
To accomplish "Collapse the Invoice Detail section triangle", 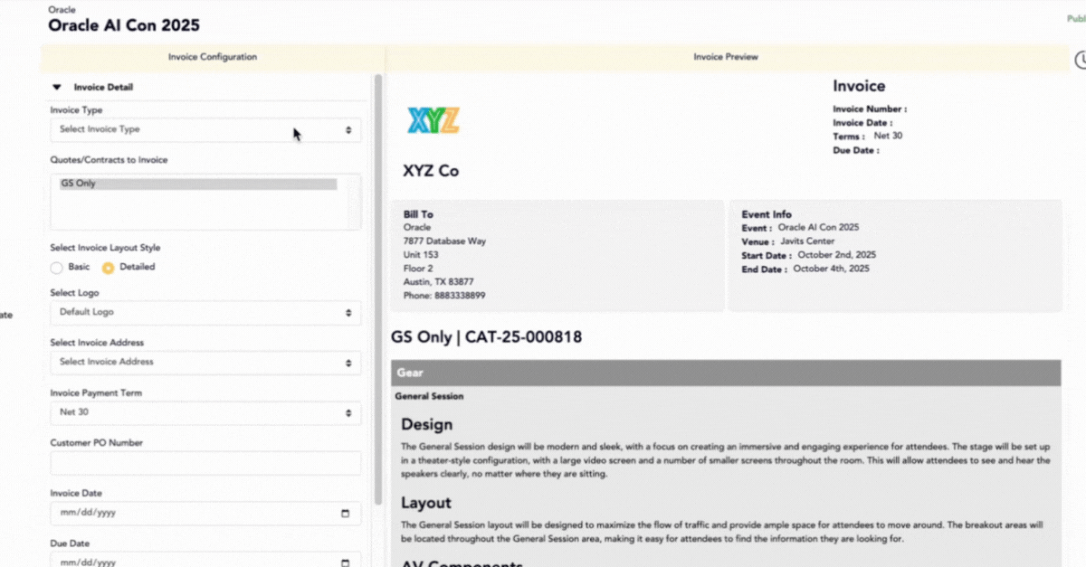I will point(57,88).
